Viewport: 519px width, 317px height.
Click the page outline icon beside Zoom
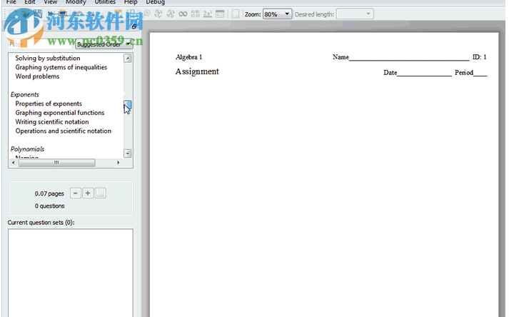pos(236,14)
